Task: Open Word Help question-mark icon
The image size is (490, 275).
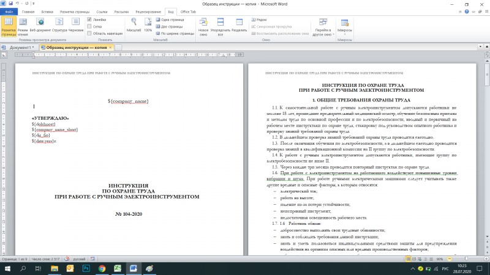Action: [467, 12]
